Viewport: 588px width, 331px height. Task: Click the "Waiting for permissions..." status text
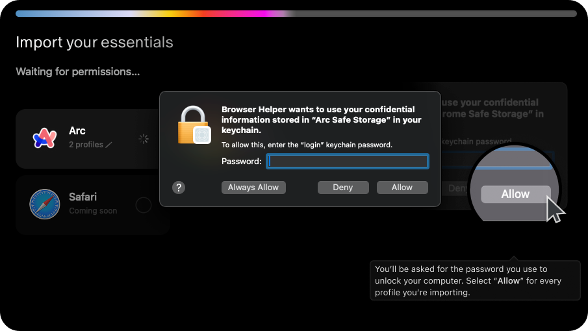[77, 71]
